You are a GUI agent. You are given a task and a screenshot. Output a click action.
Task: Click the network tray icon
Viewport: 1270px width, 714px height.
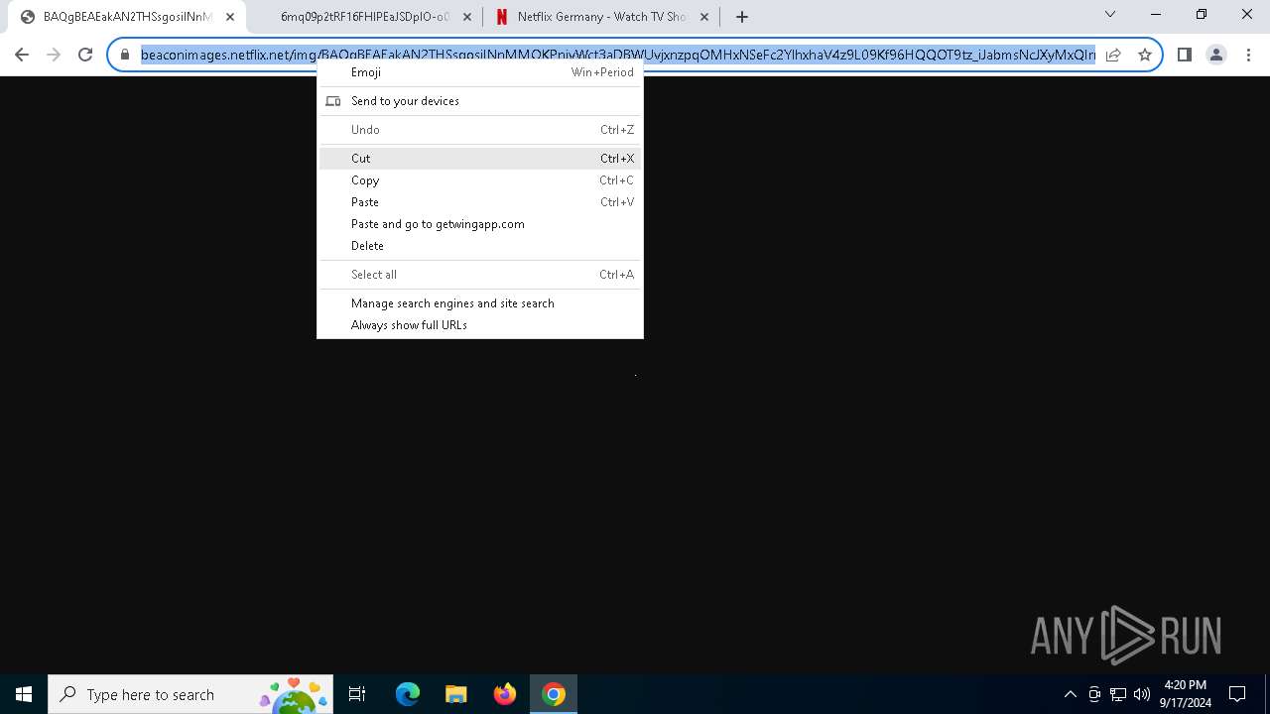pyautogui.click(x=1118, y=694)
